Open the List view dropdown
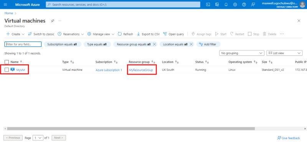The width and height of the screenshot is (307, 145). click(x=284, y=53)
